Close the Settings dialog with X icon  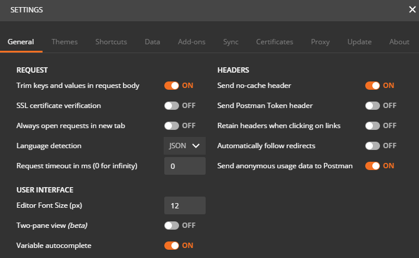[412, 9]
